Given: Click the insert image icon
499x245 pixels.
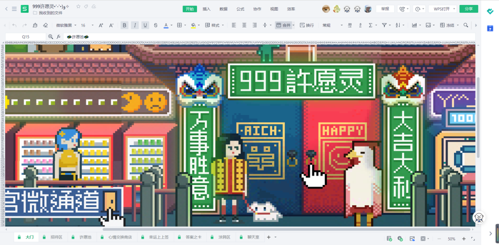Looking at the screenshot, I should 428,25.
